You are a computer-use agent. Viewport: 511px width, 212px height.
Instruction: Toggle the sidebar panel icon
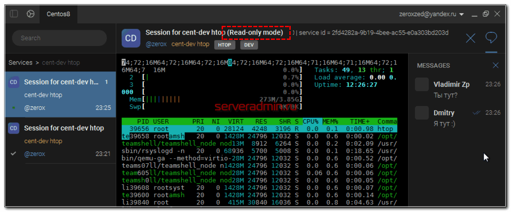pos(14,14)
